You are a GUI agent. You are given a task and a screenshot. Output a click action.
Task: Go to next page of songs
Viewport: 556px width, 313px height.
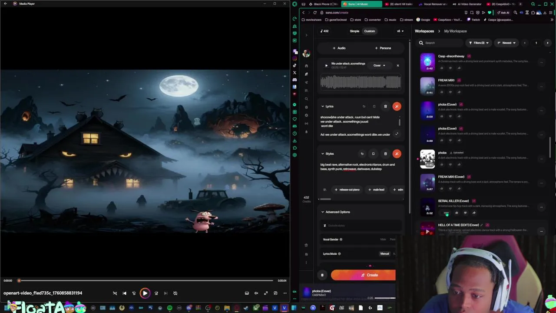tap(547, 43)
